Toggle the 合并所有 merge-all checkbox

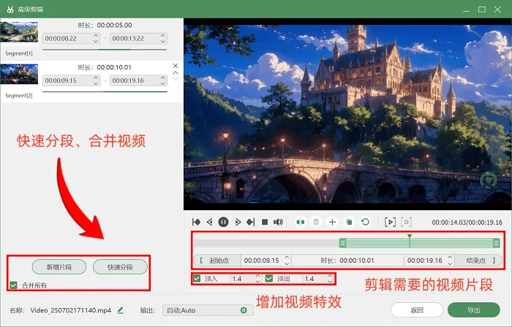click(13, 285)
